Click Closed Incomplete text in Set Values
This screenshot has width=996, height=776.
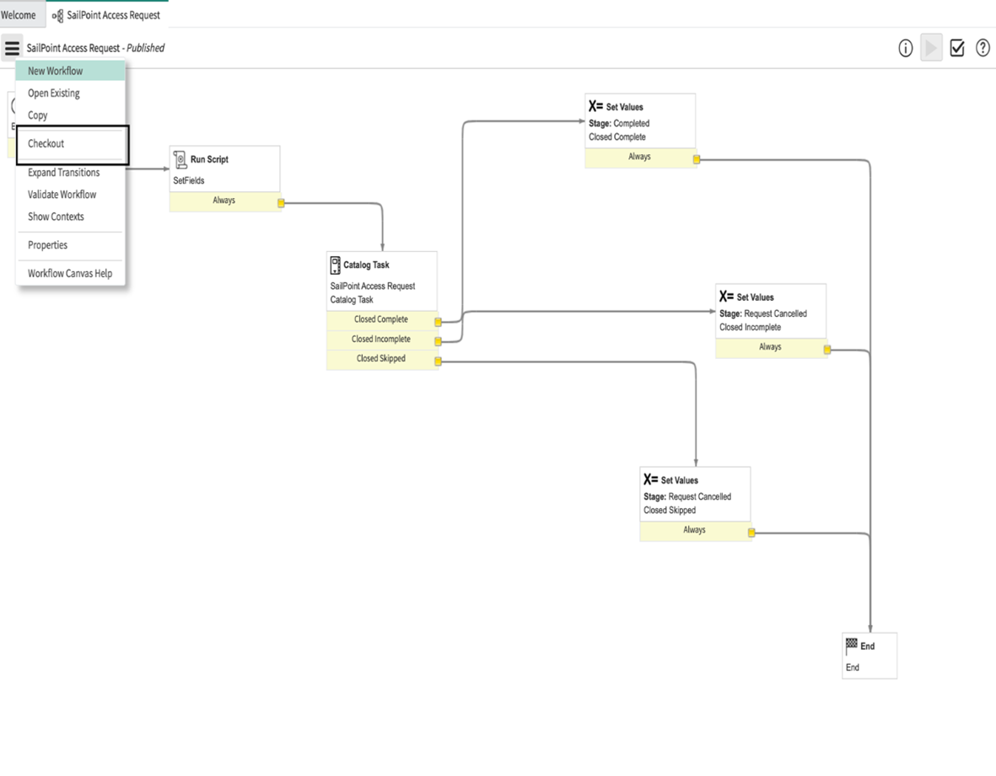coord(751,328)
